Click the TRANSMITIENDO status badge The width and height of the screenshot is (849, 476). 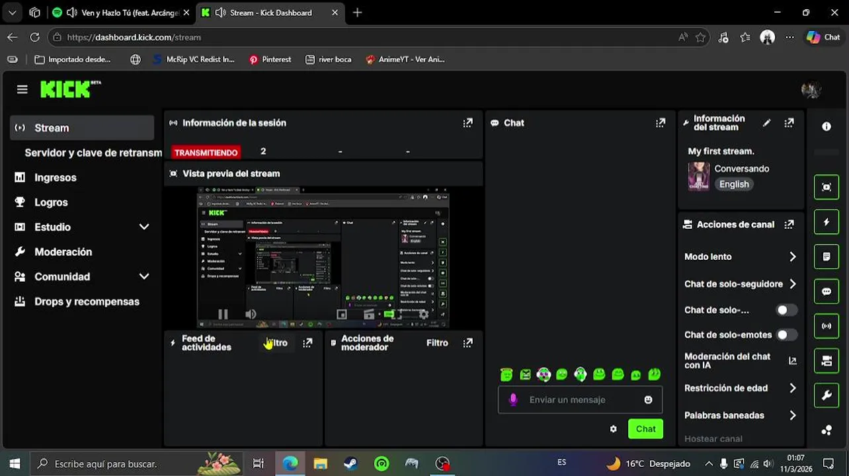pyautogui.click(x=206, y=153)
